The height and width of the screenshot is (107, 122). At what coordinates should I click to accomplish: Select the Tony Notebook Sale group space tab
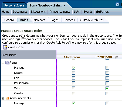coord(46,5)
